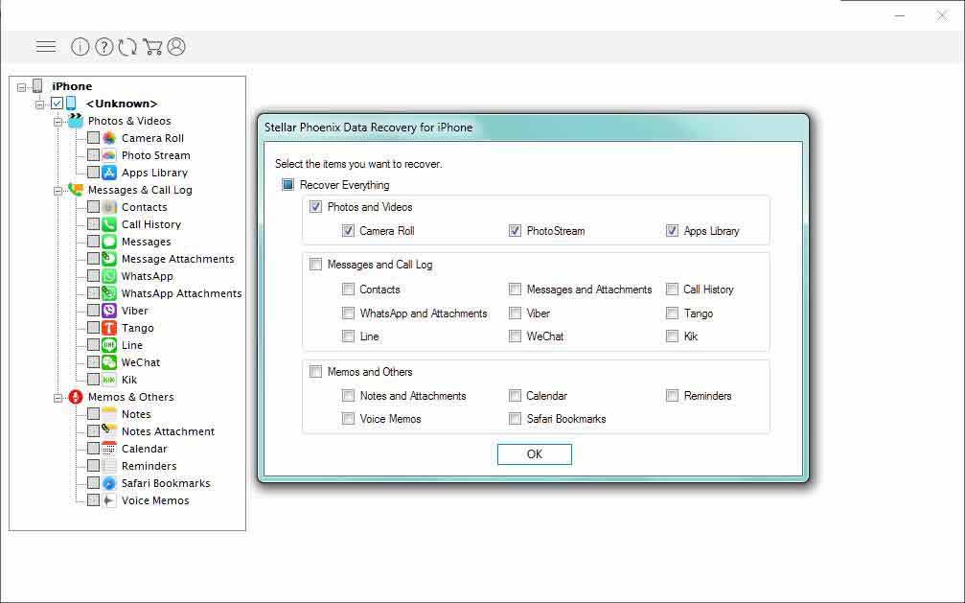Select the Photo Stream icon in tree
The height and width of the screenshot is (603, 965).
pyautogui.click(x=109, y=155)
